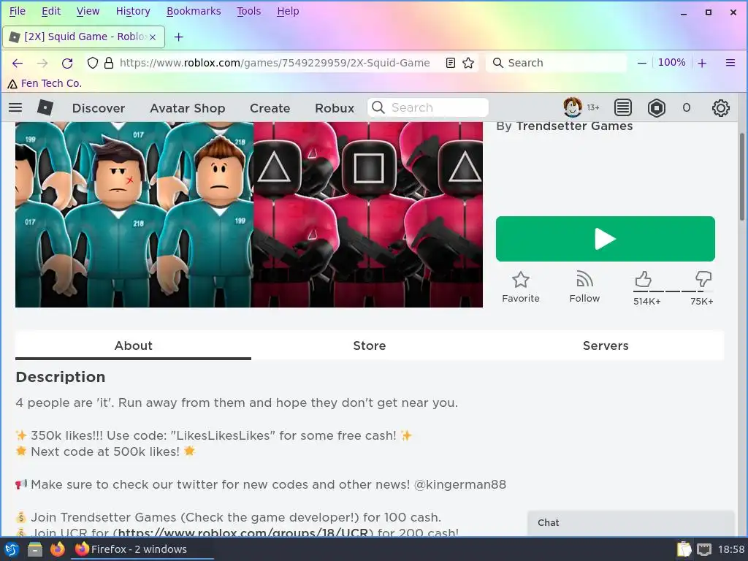This screenshot has height=561, width=748.
Task: Open the View menu
Action: coord(88,11)
